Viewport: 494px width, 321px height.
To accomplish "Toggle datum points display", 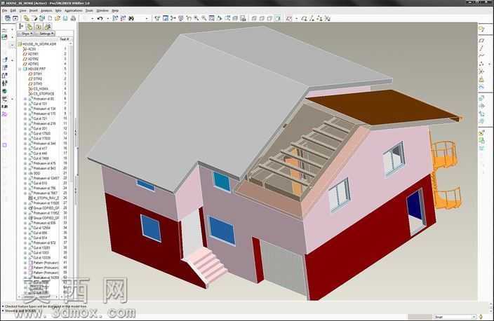I will click(319, 18).
